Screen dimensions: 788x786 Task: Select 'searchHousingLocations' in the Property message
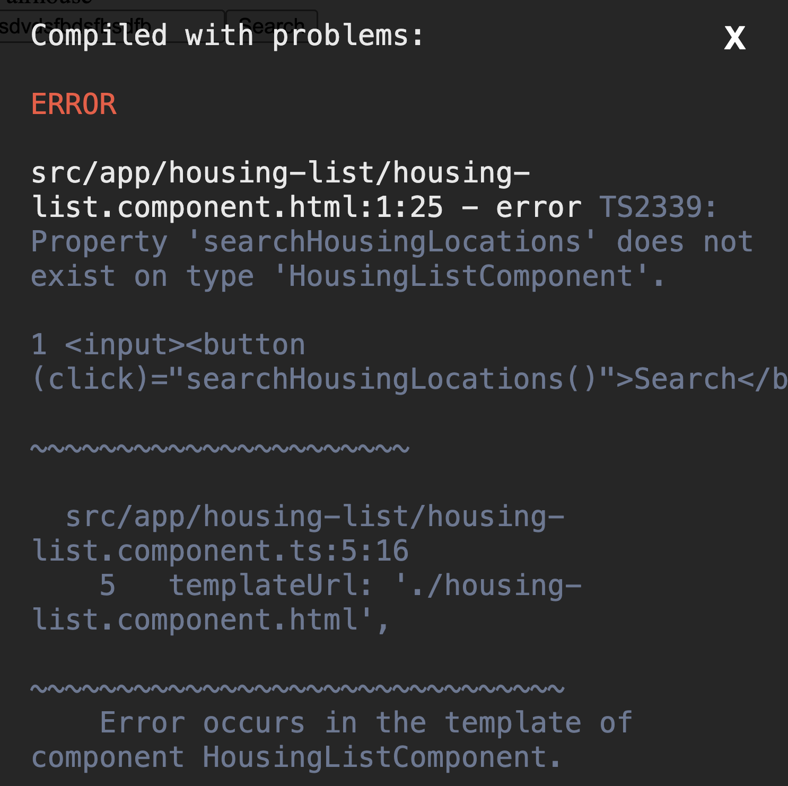392,242
